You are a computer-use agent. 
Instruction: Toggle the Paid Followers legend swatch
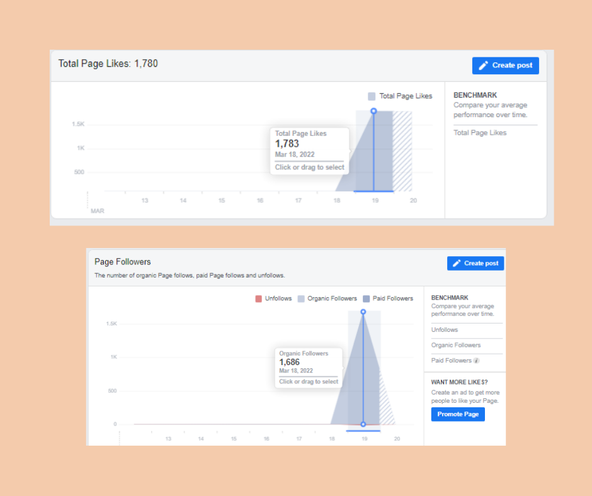367,299
